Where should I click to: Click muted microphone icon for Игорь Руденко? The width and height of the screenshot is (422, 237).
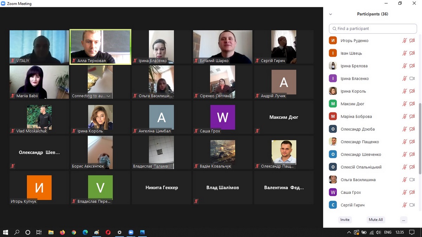(404, 41)
